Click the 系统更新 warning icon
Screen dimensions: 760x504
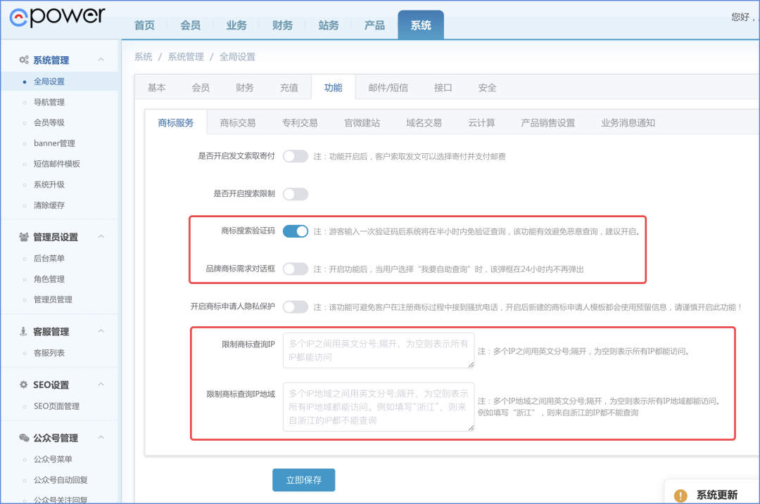[680, 496]
